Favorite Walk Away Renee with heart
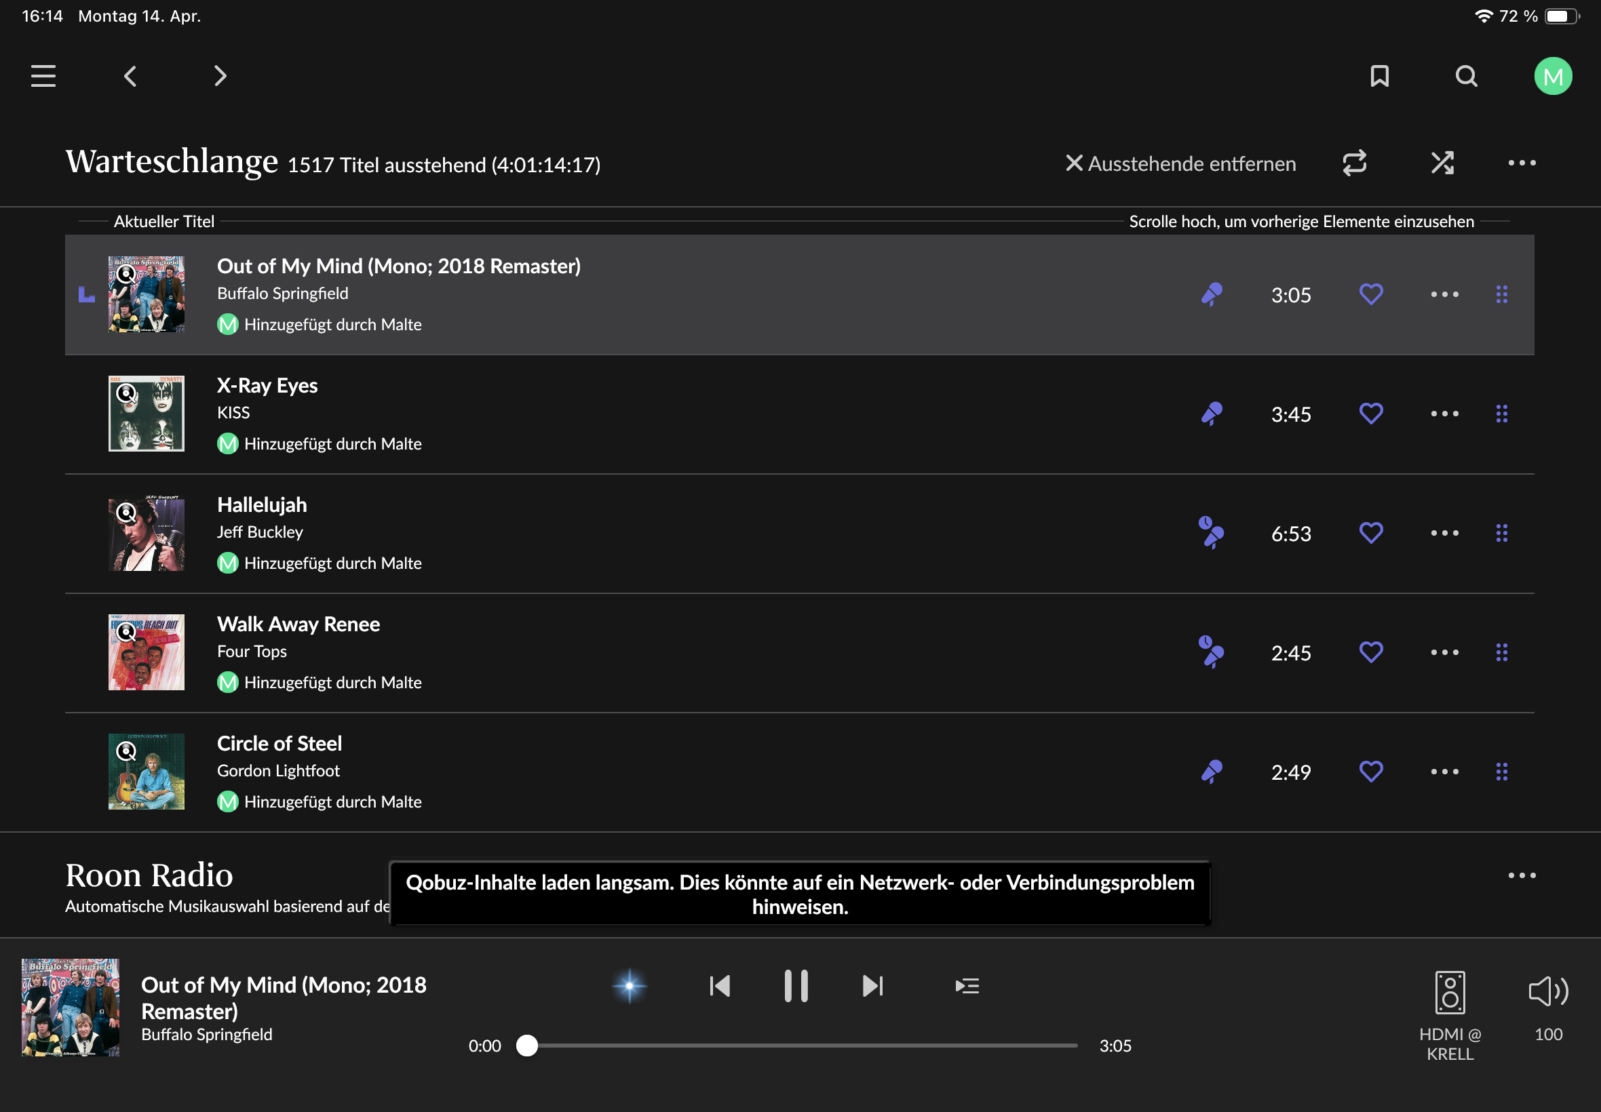The height and width of the screenshot is (1112, 1601). tap(1371, 652)
